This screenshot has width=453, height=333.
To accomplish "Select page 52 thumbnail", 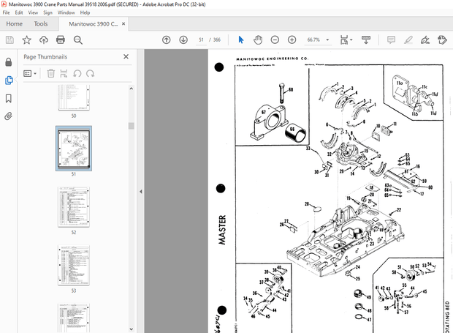I will (x=74, y=207).
